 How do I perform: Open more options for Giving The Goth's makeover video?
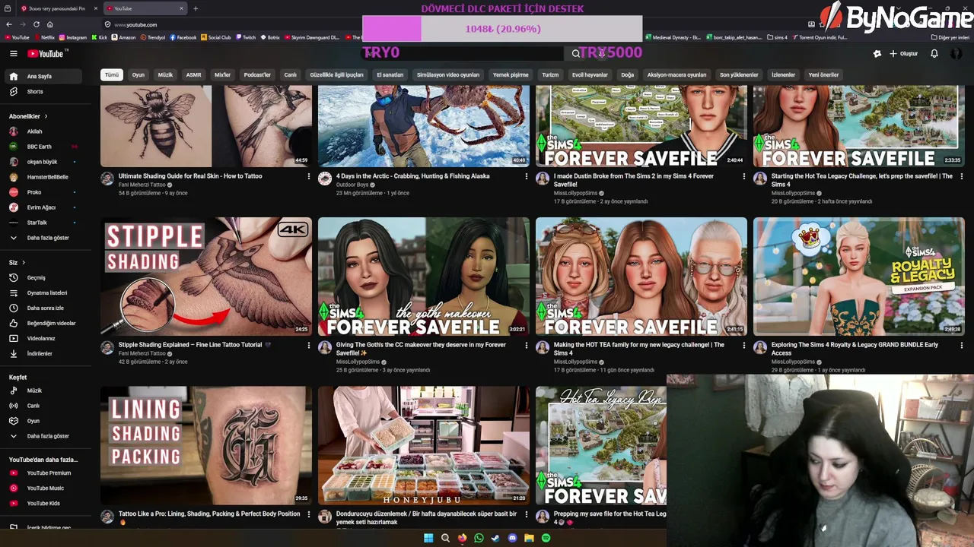526,345
